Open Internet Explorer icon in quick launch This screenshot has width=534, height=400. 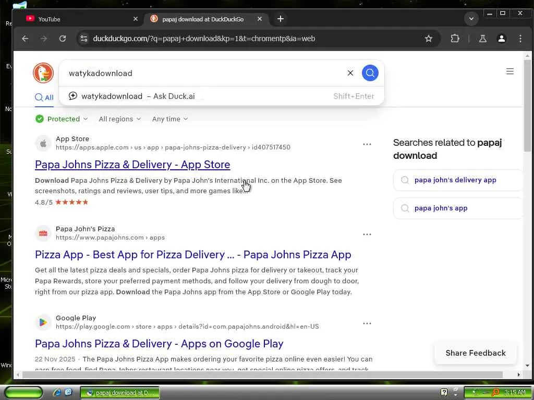57,392
